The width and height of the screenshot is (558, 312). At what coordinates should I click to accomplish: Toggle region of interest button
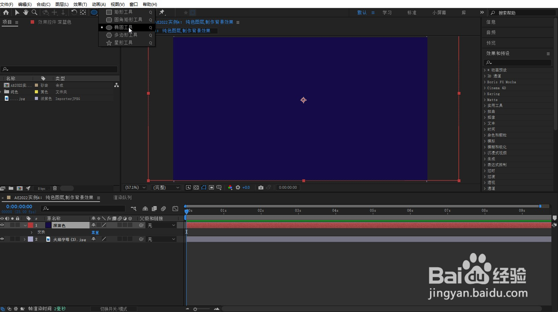point(211,187)
